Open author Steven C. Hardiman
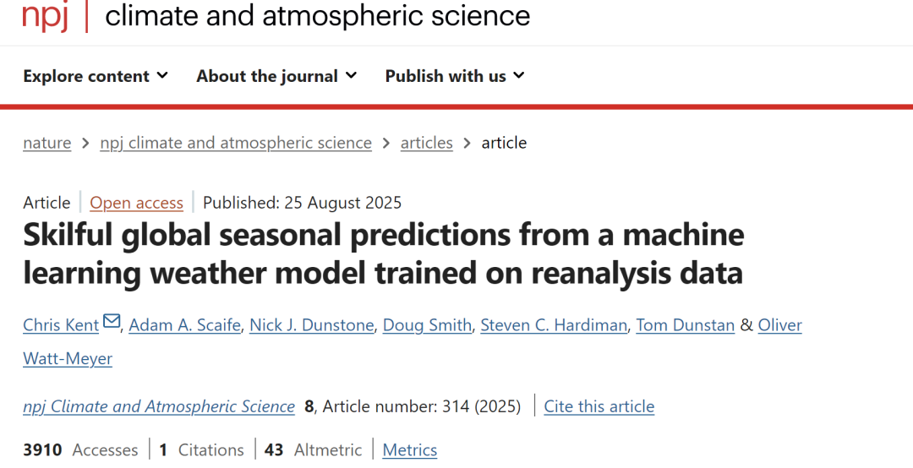 tap(554, 324)
